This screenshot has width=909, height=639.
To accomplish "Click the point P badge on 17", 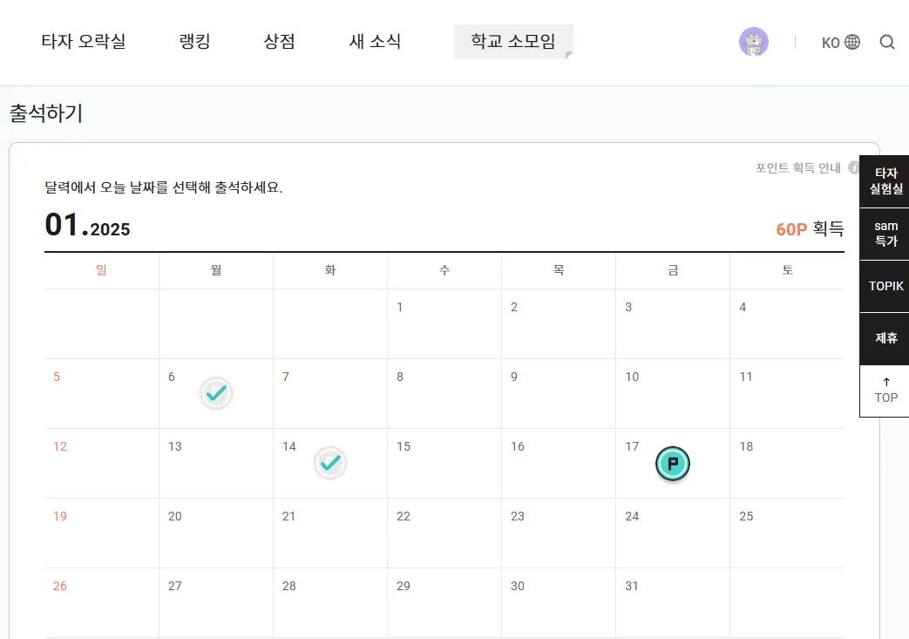I will [x=672, y=464].
